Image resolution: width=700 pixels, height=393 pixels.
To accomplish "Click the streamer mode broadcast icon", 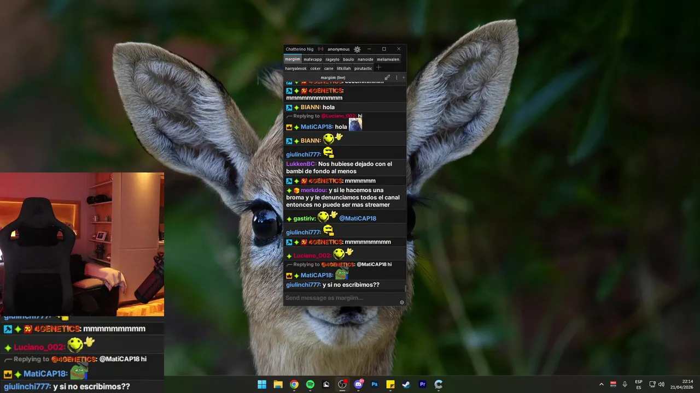I will [x=320, y=49].
